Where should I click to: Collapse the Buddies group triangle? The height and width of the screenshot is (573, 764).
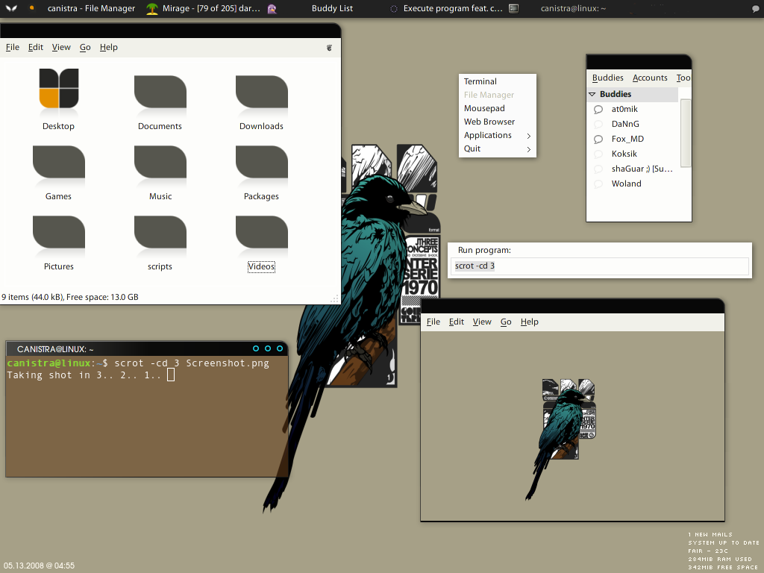[x=592, y=94]
